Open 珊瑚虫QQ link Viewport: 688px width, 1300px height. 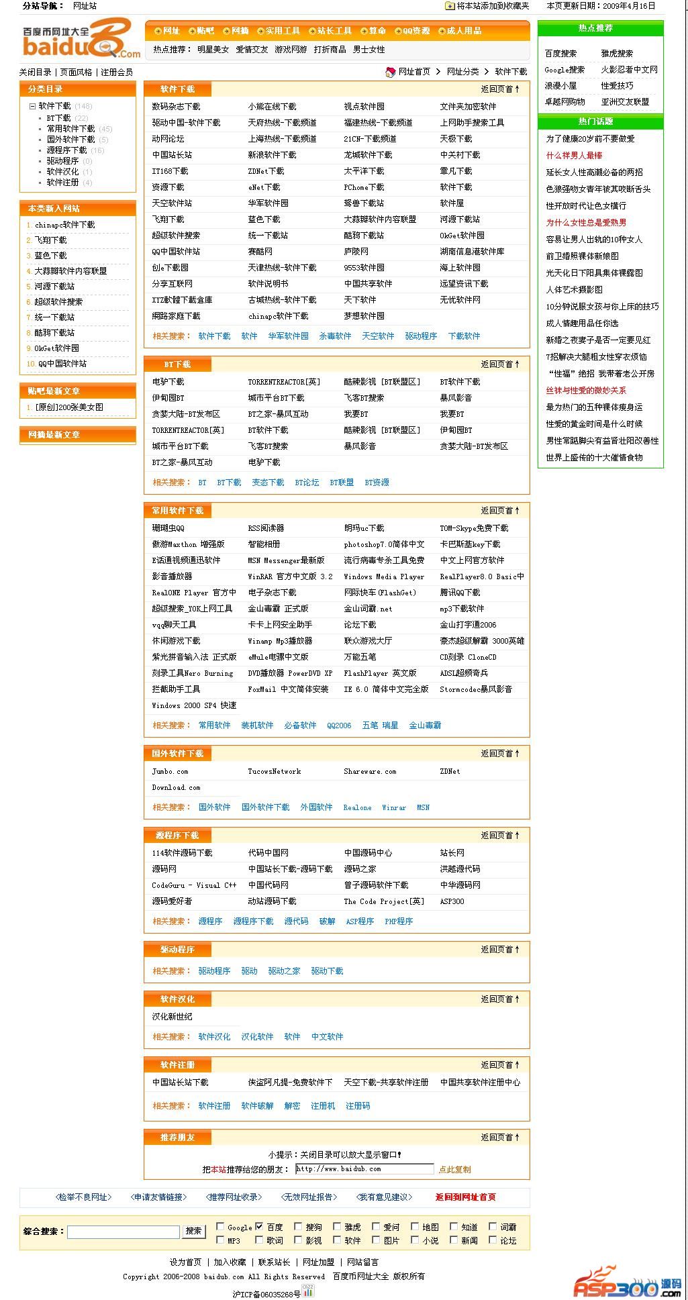pyautogui.click(x=168, y=528)
